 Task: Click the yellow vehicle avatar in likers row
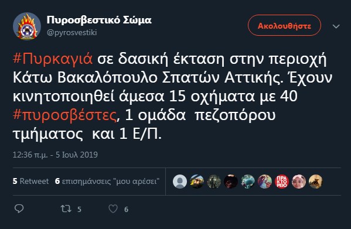pyautogui.click(x=197, y=182)
